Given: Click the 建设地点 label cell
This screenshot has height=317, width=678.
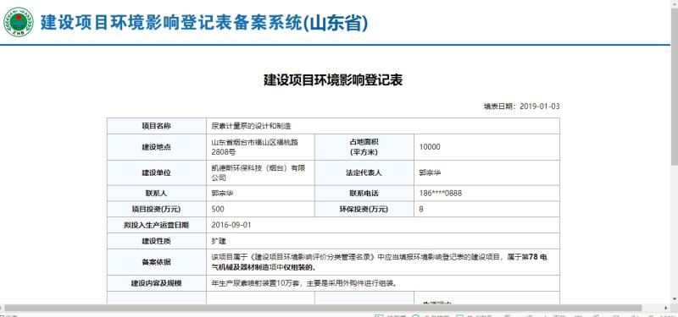Looking at the screenshot, I should coord(157,147).
